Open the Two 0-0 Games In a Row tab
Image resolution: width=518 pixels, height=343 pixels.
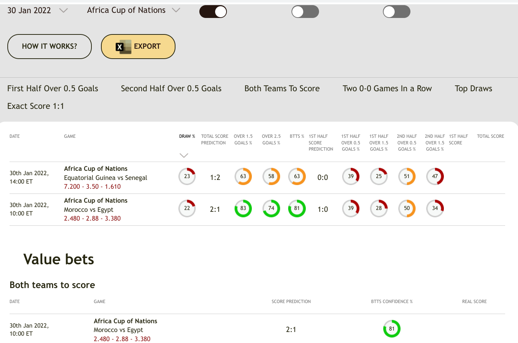pos(387,88)
